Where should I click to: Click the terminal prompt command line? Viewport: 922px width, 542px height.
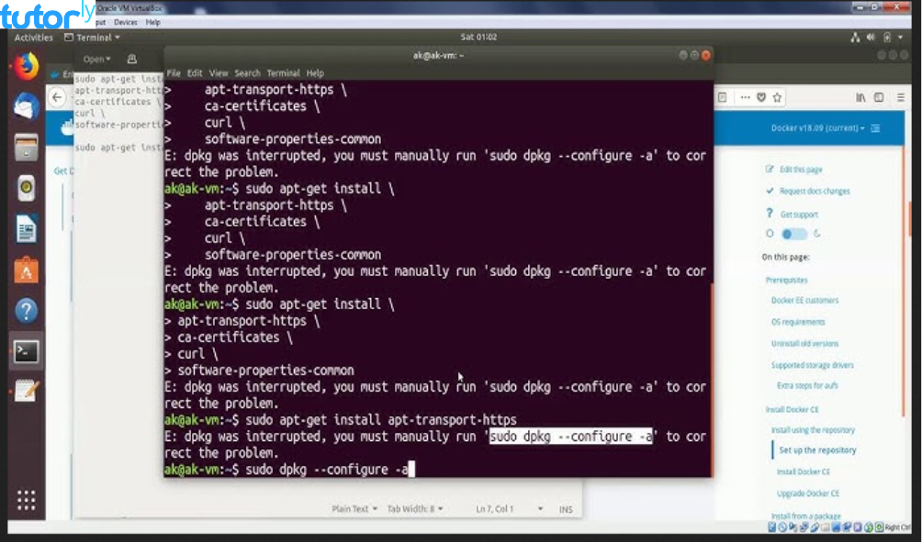point(437,470)
